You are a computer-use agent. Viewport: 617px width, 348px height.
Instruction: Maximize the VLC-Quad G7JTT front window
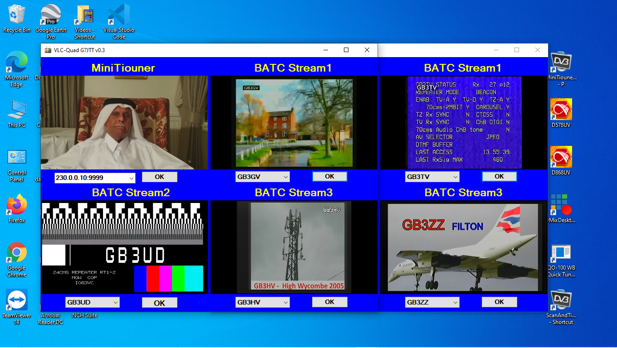pos(346,50)
